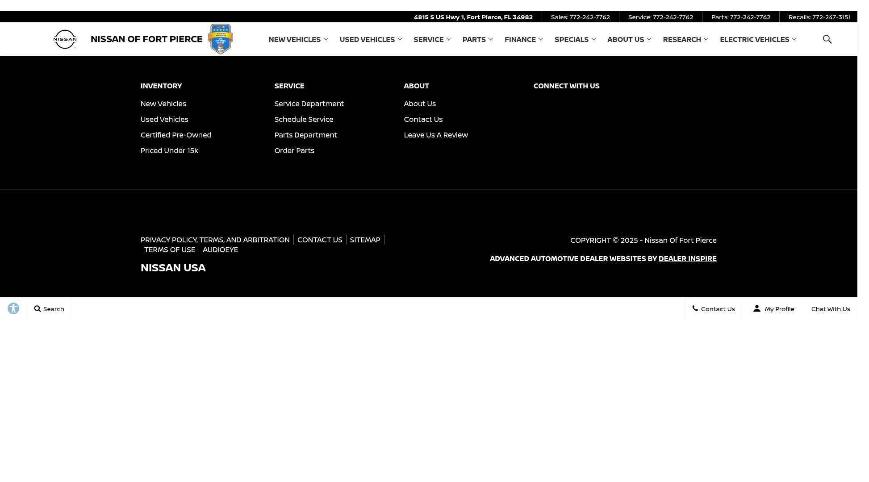This screenshot has height=482, width=869.
Task: Open search with header magnifier icon
Action: click(827, 39)
